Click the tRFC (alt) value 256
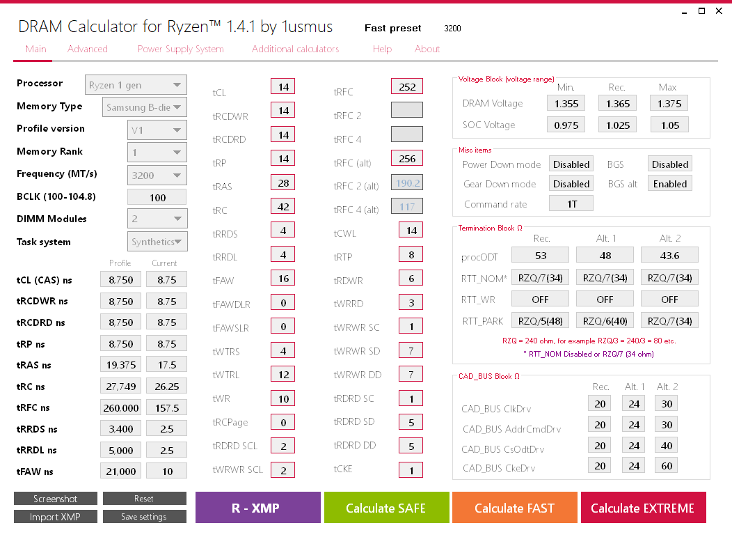The image size is (732, 537). pos(407,158)
